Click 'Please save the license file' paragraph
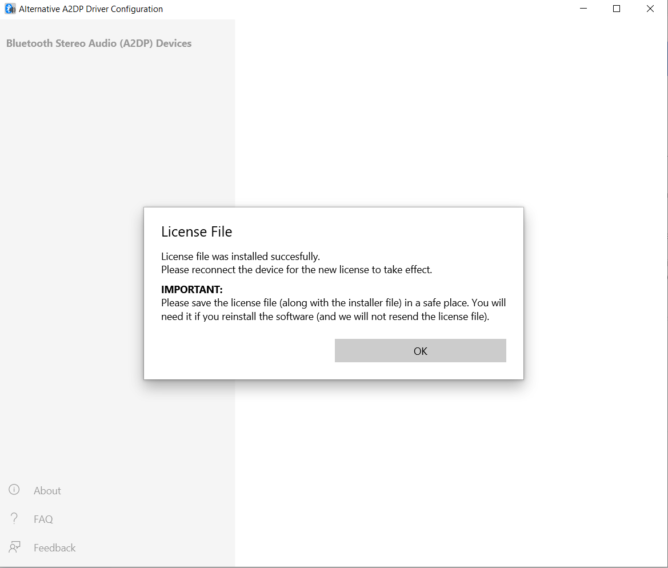The width and height of the screenshot is (668, 568). (x=333, y=309)
